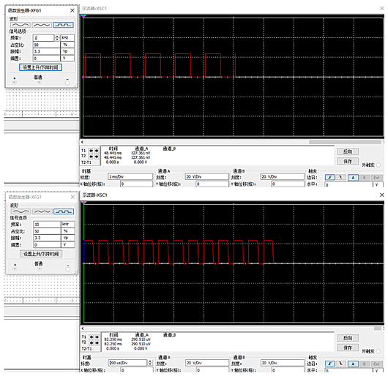Choose rising edge trigger in top oscilloscope
This screenshot has height=376, width=388.
click(x=330, y=178)
